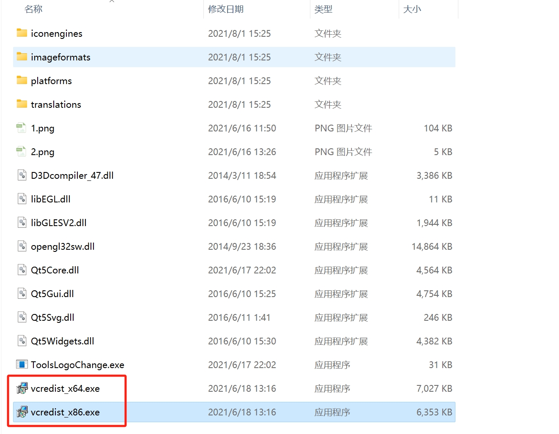
Task: Sort by 大小 column header
Action: (412, 9)
